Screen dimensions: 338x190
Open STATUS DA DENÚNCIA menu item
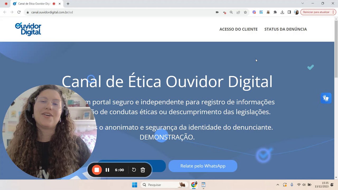pos(285,29)
